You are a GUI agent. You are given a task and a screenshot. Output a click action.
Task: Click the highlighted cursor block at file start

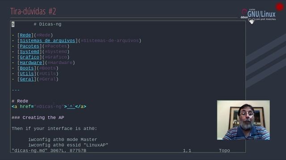pyautogui.click(x=13, y=24)
